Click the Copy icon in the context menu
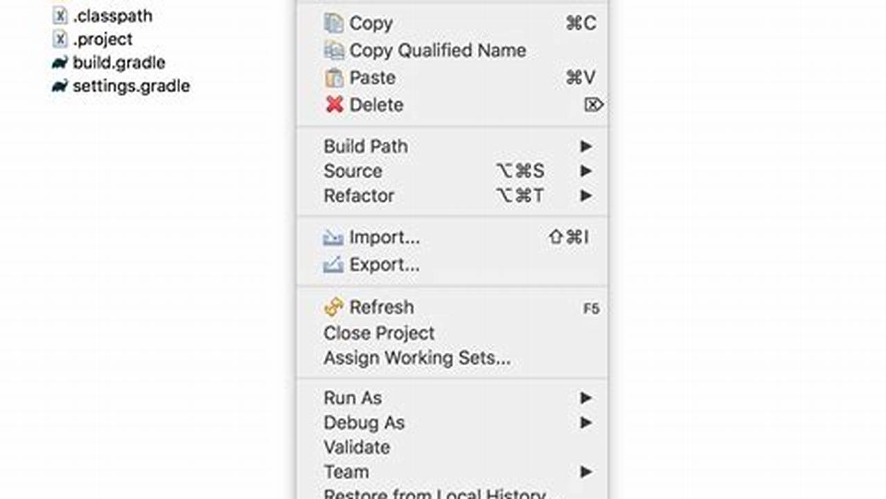This screenshot has width=886, height=499. tap(333, 23)
